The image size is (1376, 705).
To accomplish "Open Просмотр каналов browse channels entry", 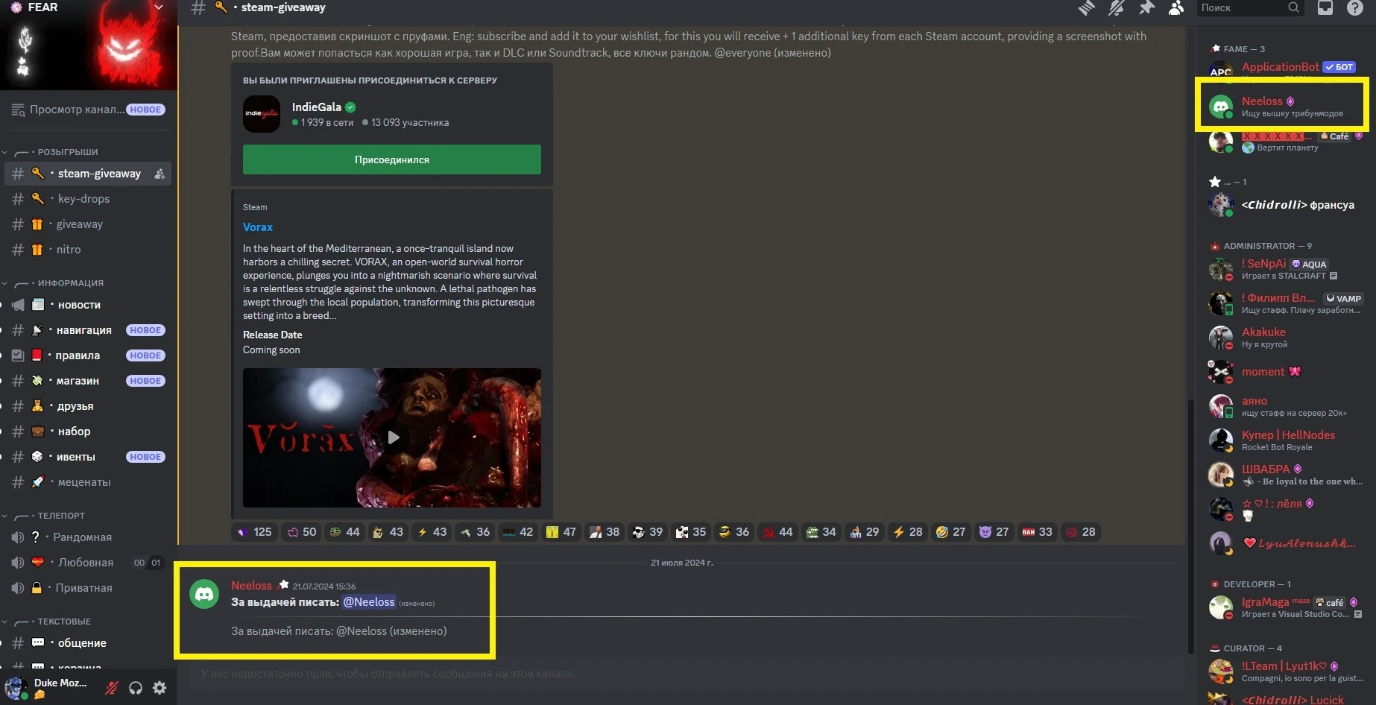I will tap(88, 110).
